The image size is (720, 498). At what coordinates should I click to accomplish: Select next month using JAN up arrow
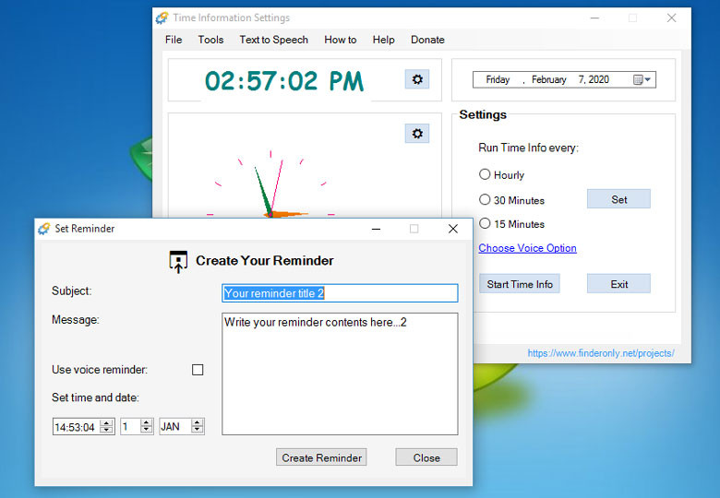198,422
